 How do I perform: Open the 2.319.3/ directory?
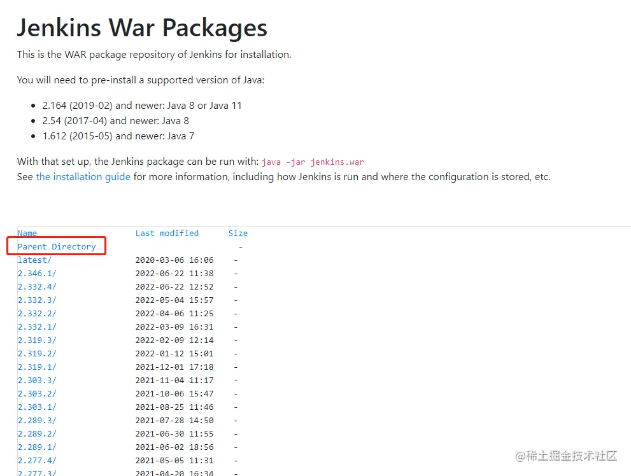pos(37,340)
